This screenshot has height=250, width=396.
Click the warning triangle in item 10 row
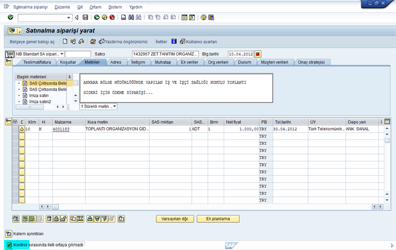21,129
